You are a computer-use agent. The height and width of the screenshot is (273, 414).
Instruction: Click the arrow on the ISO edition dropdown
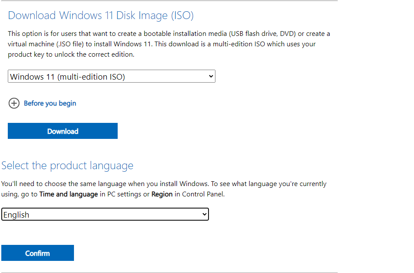click(211, 77)
